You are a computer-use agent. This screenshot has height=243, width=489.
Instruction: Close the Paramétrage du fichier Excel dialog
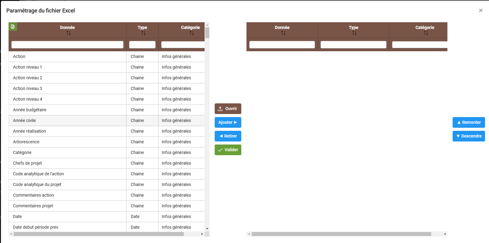(x=481, y=10)
